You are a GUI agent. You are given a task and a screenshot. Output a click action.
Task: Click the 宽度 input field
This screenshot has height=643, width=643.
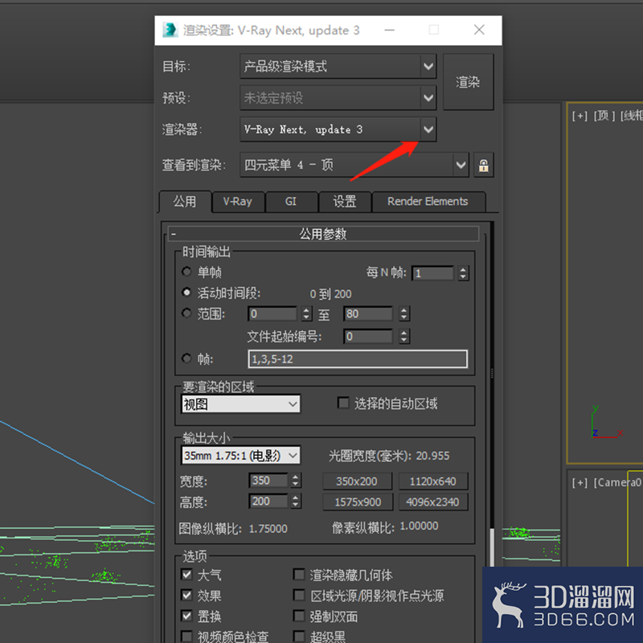tap(268, 481)
